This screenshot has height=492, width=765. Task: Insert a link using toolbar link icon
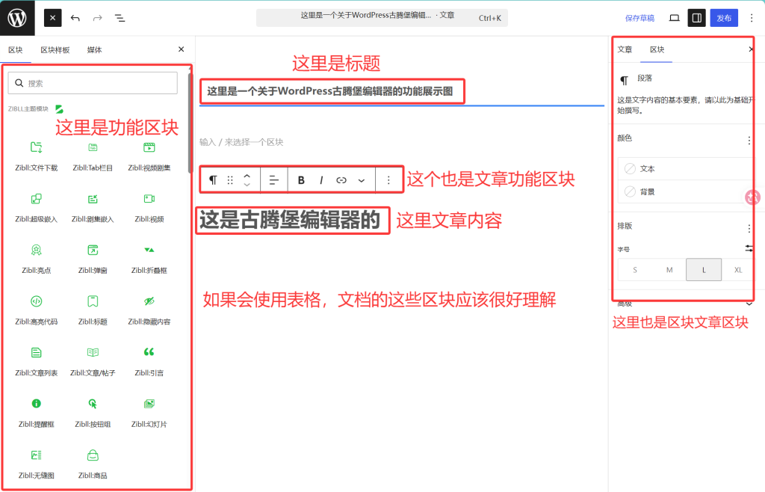341,180
